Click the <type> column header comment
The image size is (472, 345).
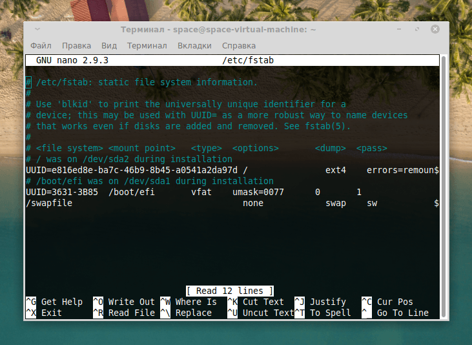pos(207,148)
